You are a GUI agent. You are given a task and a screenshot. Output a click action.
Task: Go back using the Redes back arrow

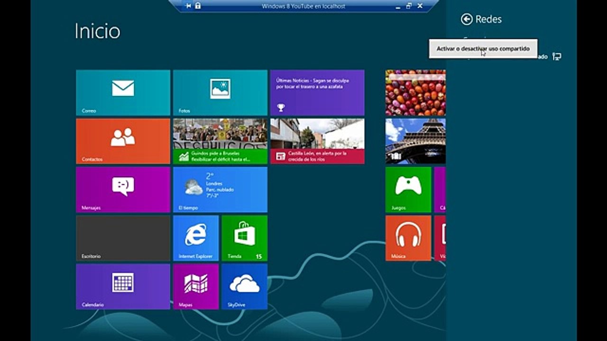467,19
